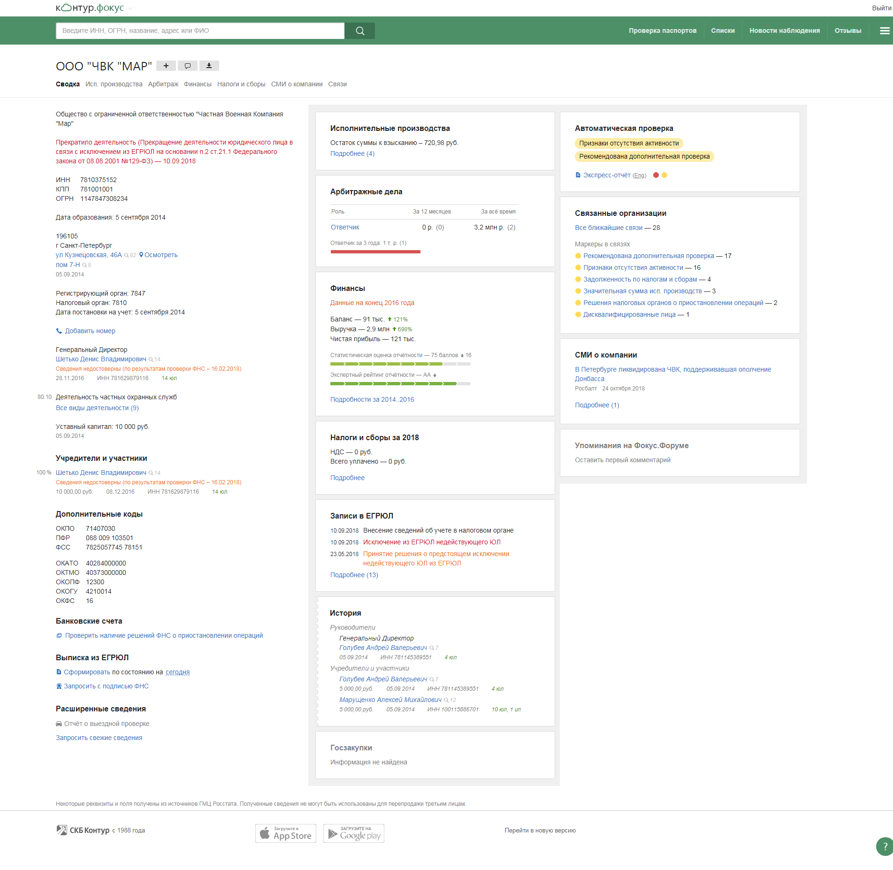Open Все виды деятельности (9)
893x870 pixels.
click(97, 408)
